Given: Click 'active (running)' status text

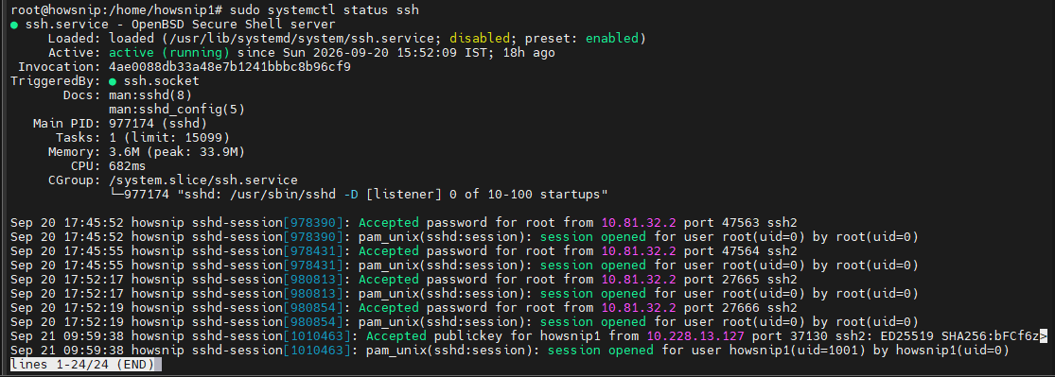Looking at the screenshot, I should point(168,53).
